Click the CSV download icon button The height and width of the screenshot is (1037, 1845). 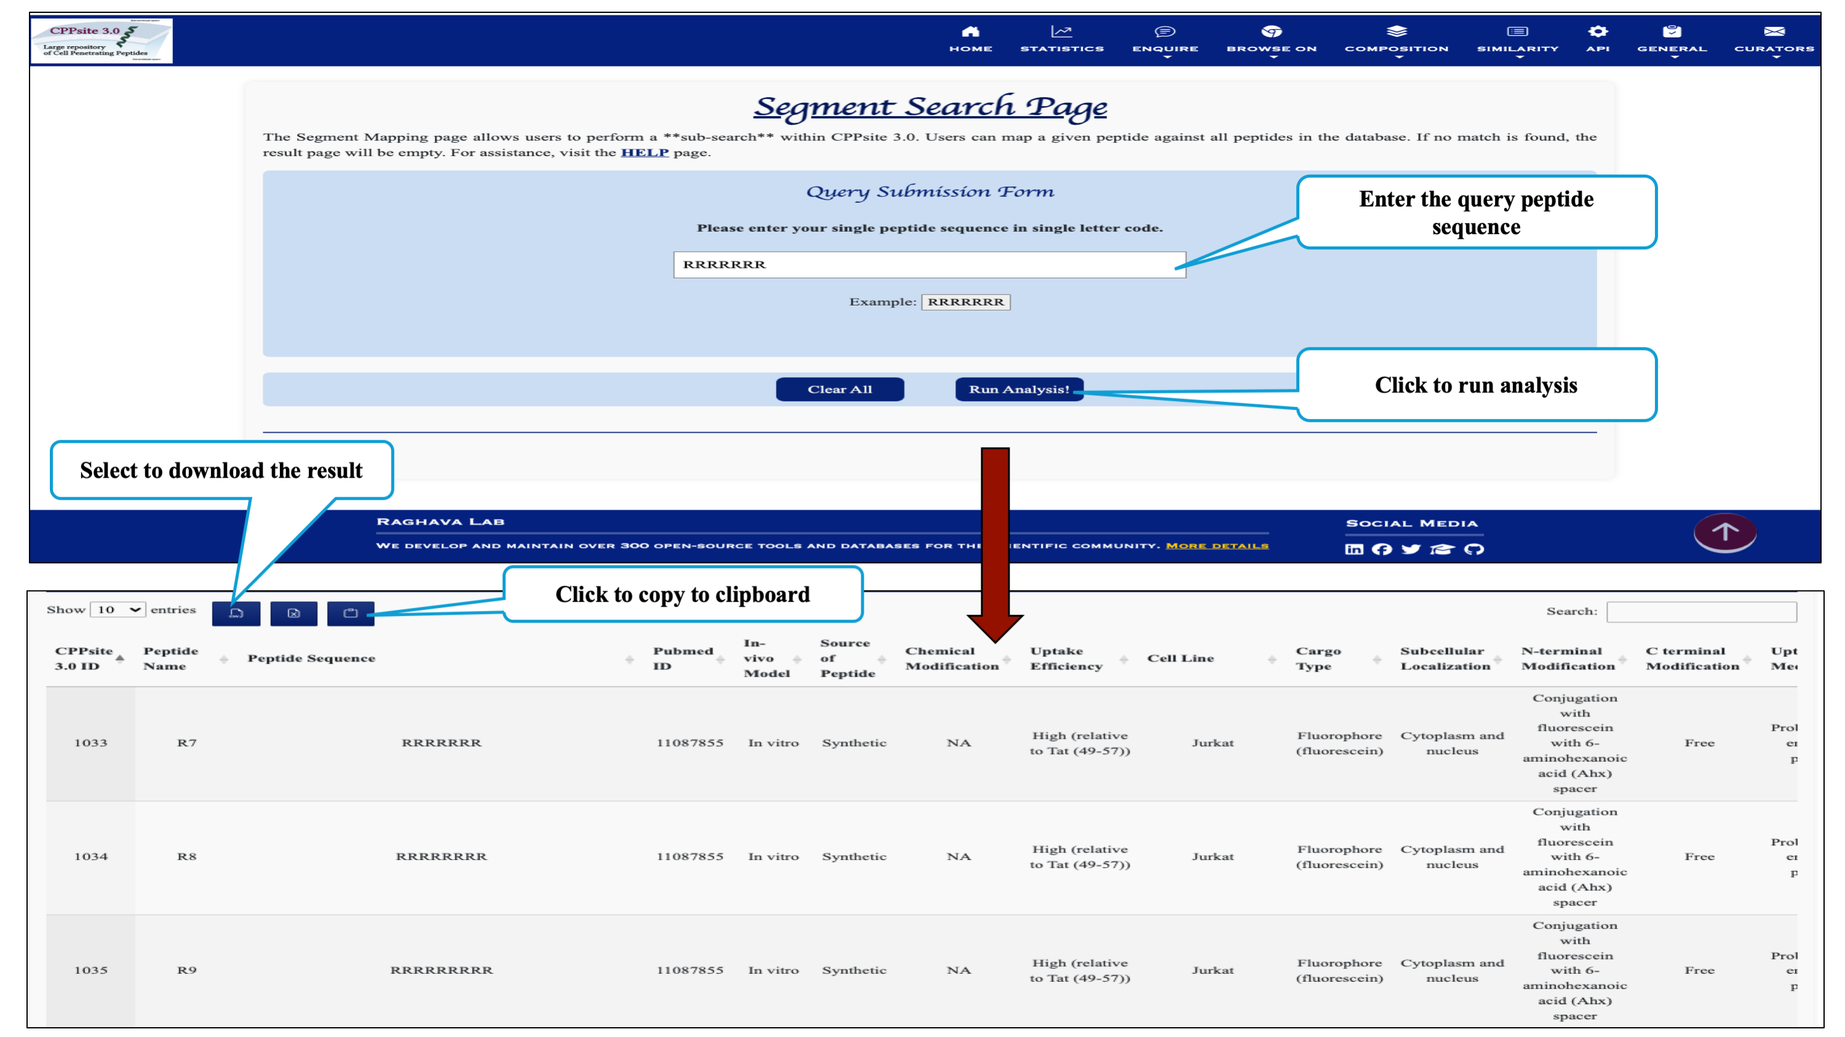tap(236, 613)
